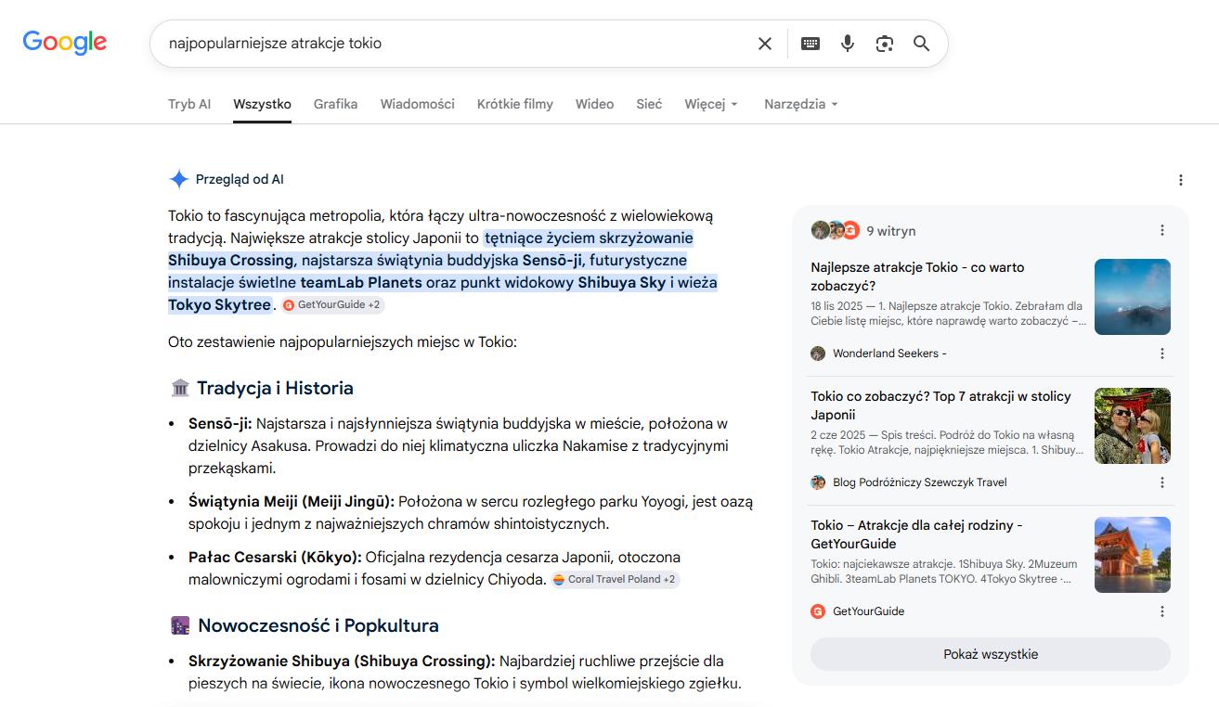
Task: Click the Sensō-ji: list item title
Action: [x=220, y=424]
